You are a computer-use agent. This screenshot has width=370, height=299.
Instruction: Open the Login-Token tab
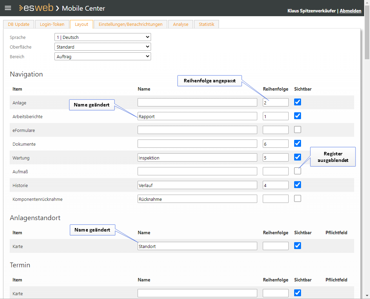pyautogui.click(x=52, y=24)
